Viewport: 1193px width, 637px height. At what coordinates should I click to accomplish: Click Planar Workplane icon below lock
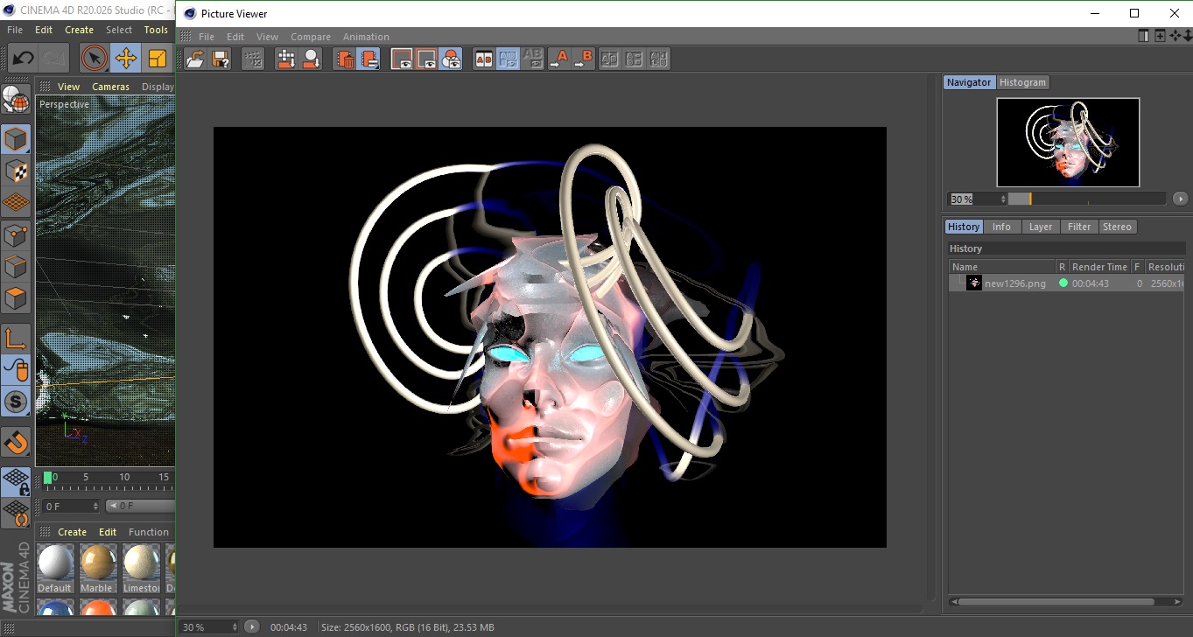pyautogui.click(x=16, y=514)
